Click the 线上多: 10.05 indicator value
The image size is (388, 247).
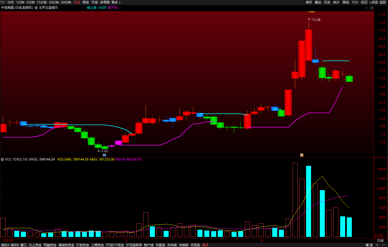(x=97, y=8)
